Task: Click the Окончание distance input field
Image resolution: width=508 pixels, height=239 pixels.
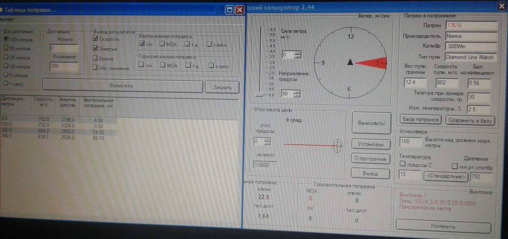Action: (63, 67)
